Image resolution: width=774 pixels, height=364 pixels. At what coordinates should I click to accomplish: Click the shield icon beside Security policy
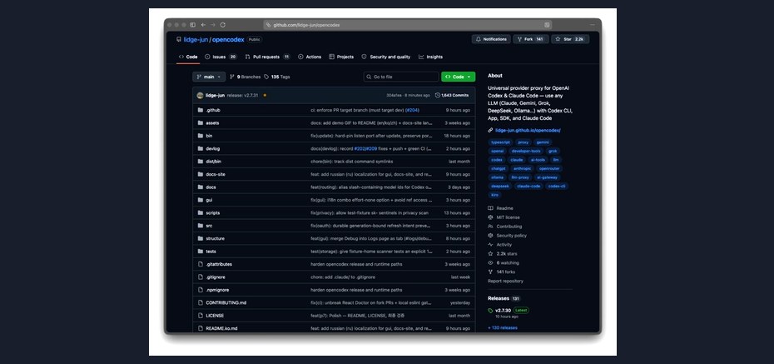491,236
